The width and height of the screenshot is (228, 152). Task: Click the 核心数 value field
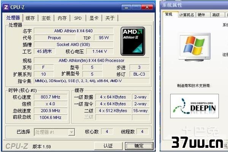pos(107,131)
